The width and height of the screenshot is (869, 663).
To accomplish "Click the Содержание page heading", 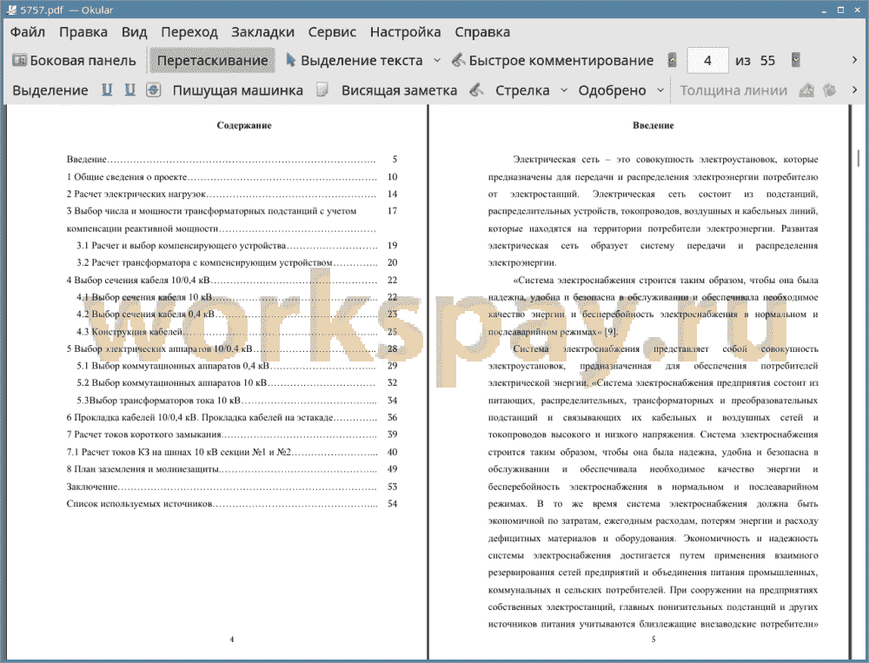I will point(244,125).
